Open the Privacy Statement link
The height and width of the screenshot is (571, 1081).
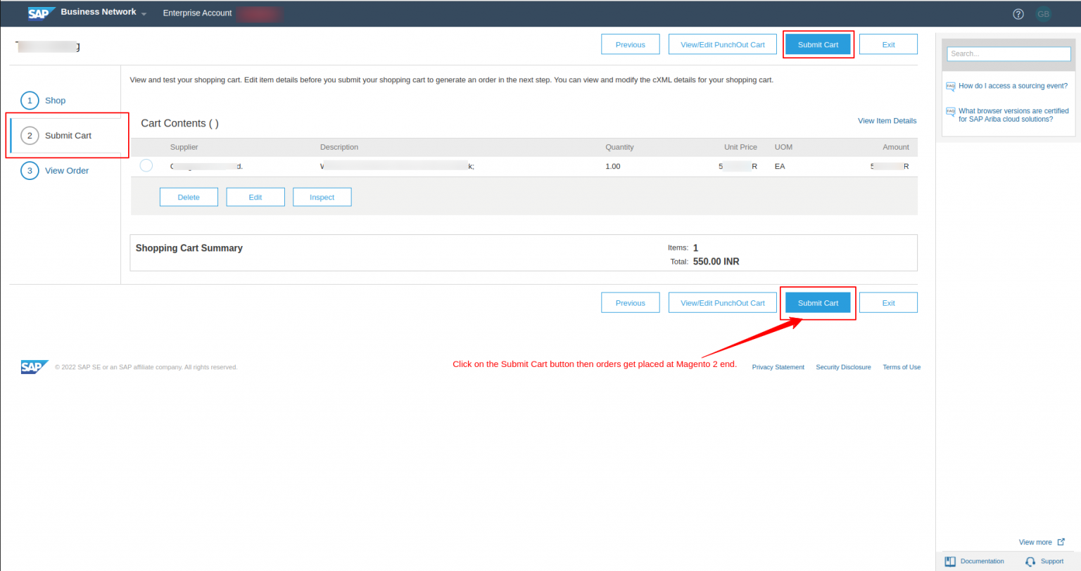[778, 367]
